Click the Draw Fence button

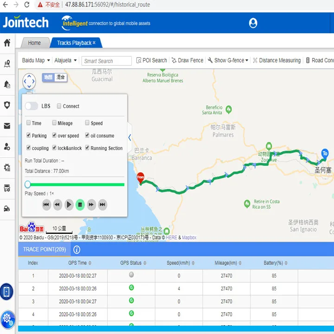187,60
